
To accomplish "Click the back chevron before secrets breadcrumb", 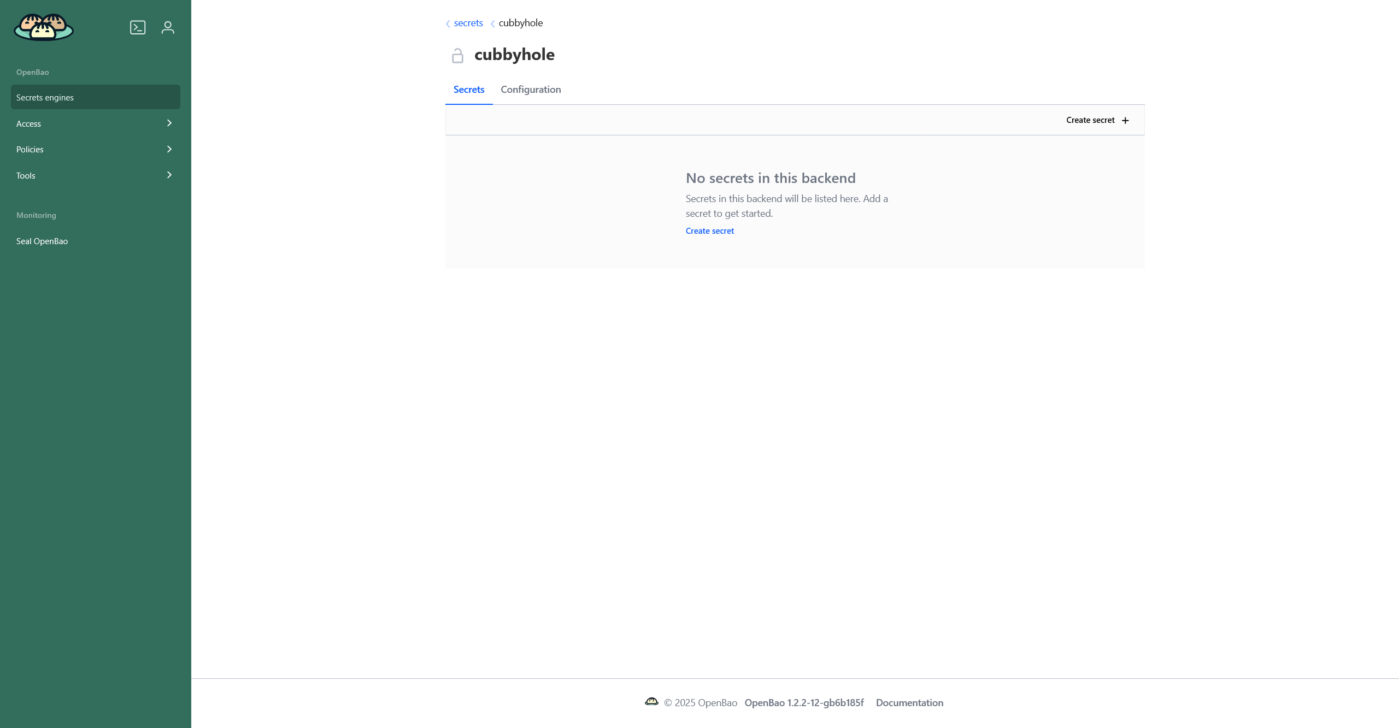I will tap(448, 23).
